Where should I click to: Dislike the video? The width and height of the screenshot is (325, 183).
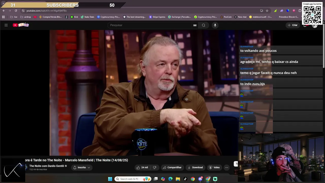(155, 167)
